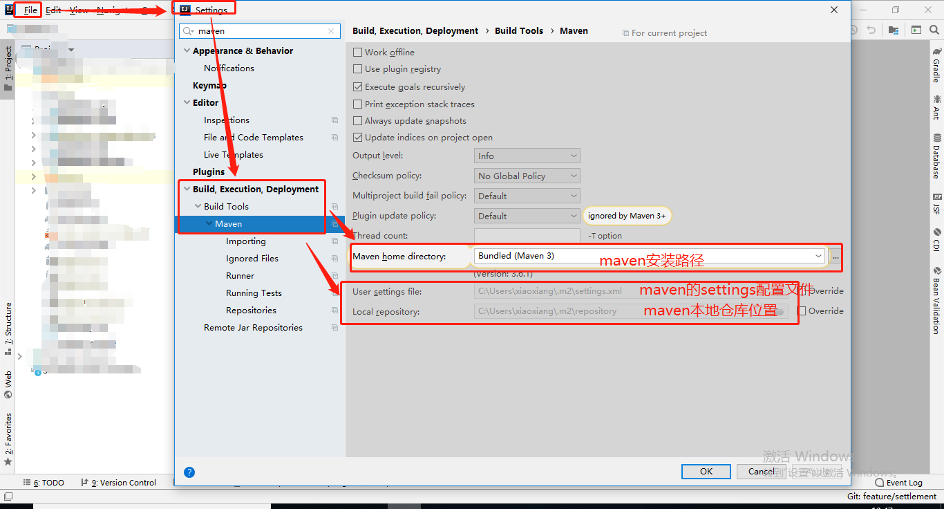Image resolution: width=944 pixels, height=509 pixels.
Task: Click the Git: feature/settlement branch widget
Action: [891, 496]
